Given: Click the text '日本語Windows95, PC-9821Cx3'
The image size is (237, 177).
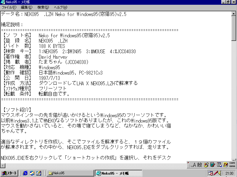Looking at the screenshot, I should (x=71, y=73).
